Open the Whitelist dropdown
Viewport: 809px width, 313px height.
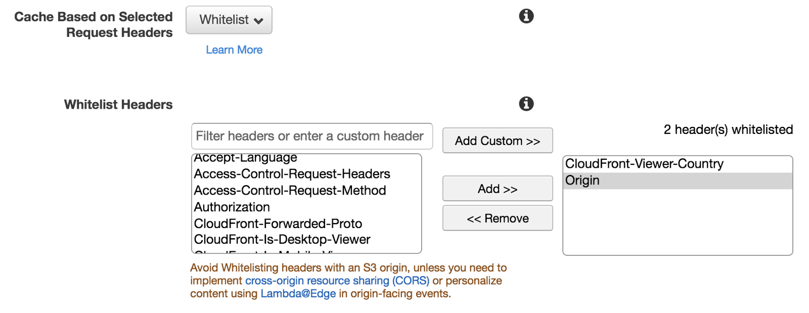coord(229,20)
